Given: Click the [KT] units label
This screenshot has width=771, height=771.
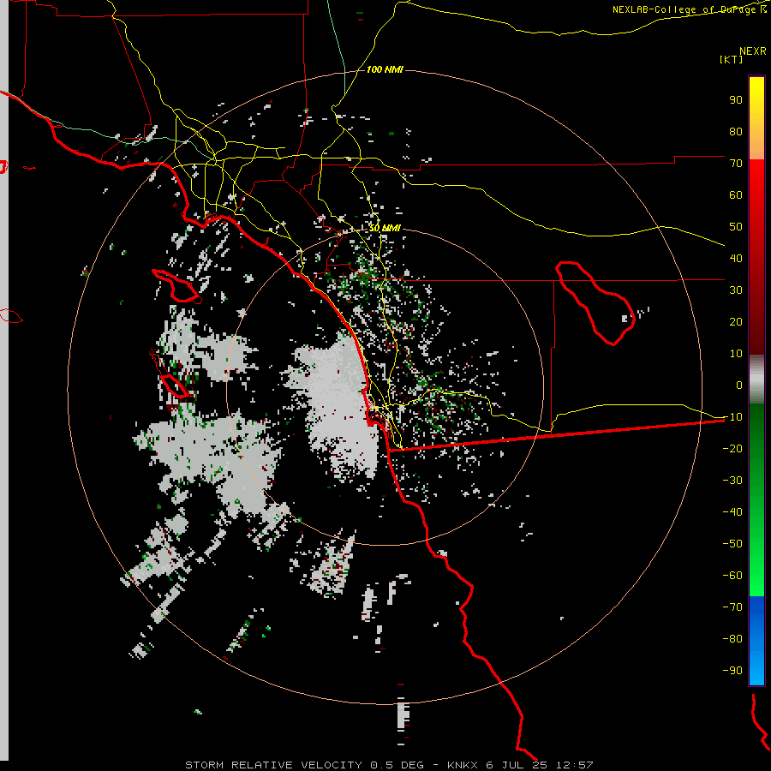Looking at the screenshot, I should (732, 59).
